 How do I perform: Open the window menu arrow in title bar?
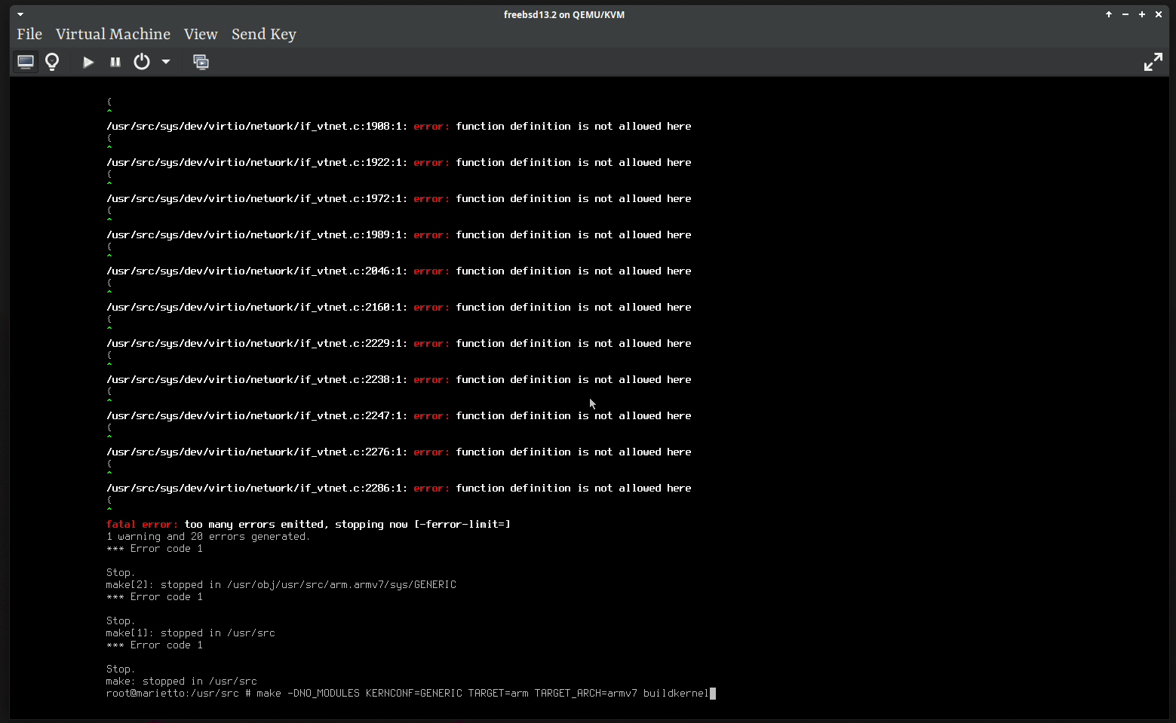pyautogui.click(x=20, y=14)
